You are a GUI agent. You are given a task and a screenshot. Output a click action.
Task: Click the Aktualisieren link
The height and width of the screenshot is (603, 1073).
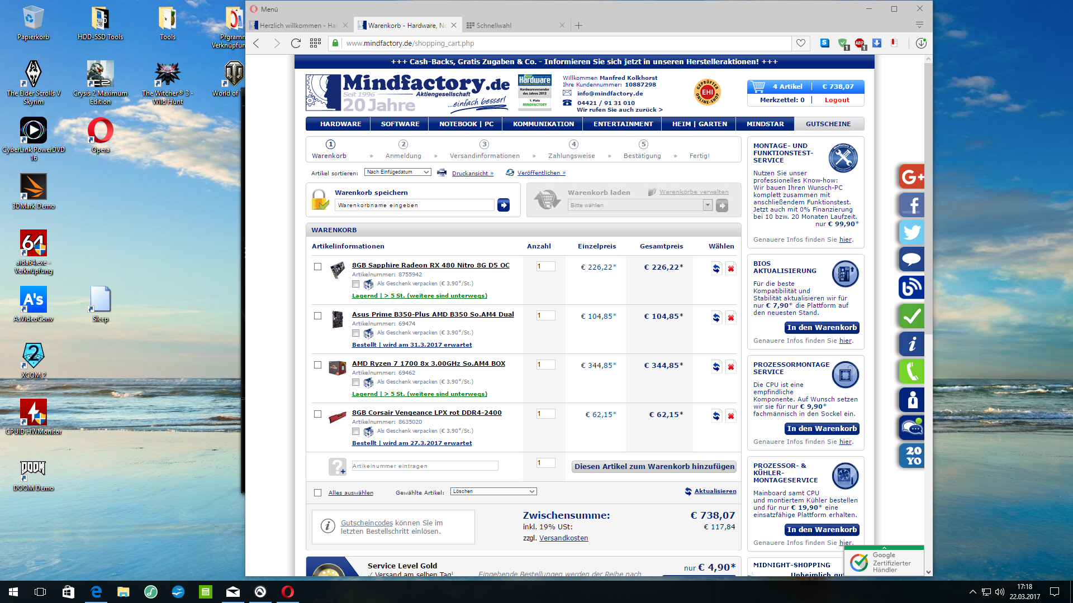pos(715,491)
